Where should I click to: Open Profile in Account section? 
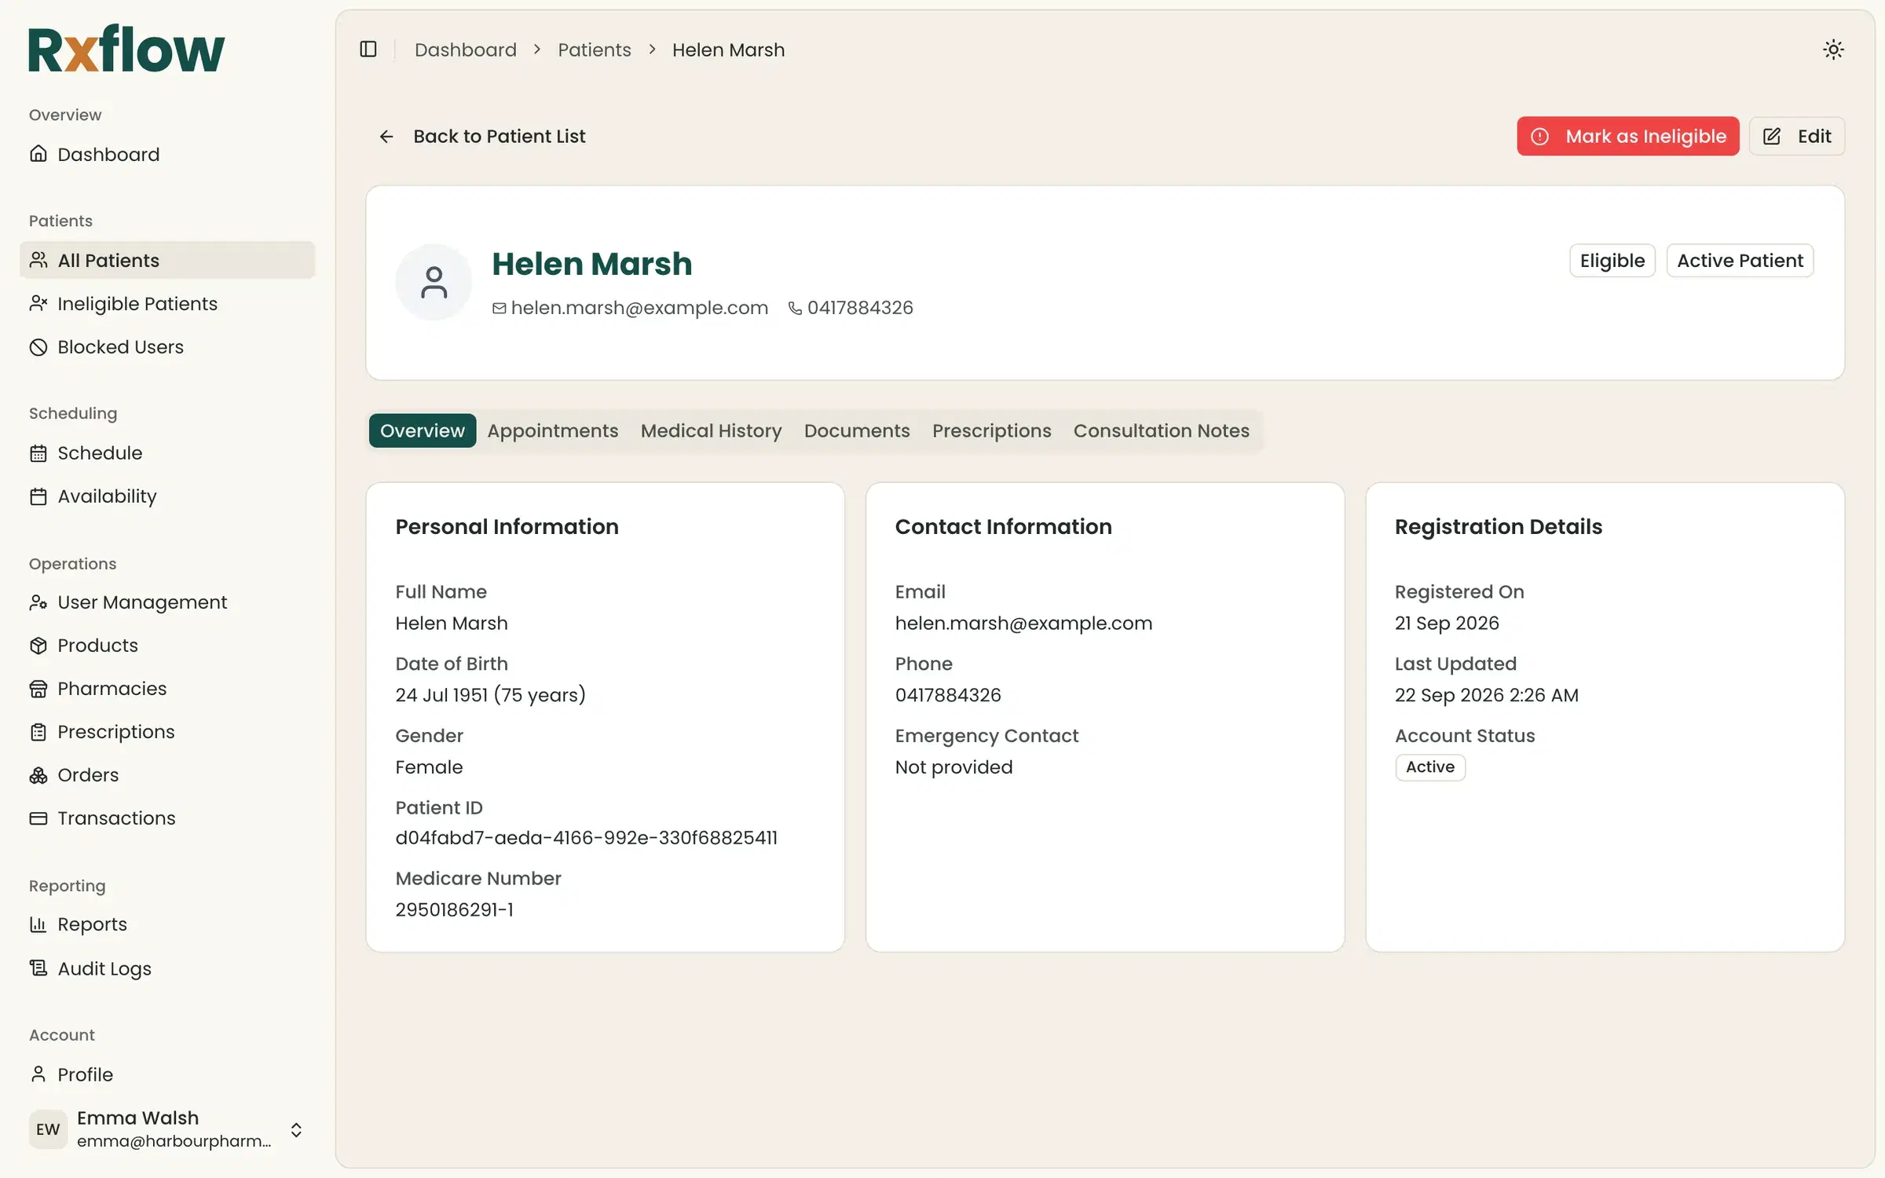[167, 1074]
